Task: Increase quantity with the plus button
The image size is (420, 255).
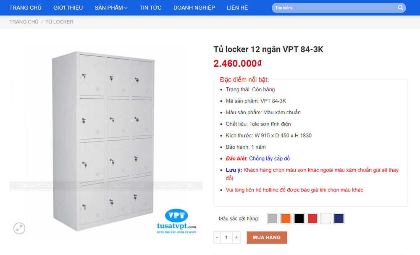Action: [236, 237]
